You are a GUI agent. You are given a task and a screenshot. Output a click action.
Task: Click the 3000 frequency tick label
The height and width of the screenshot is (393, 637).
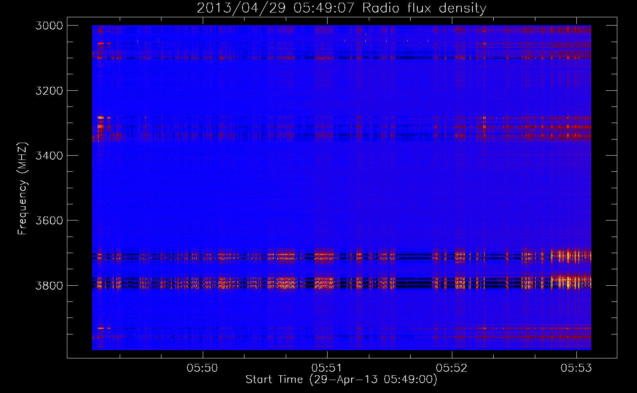(x=49, y=26)
